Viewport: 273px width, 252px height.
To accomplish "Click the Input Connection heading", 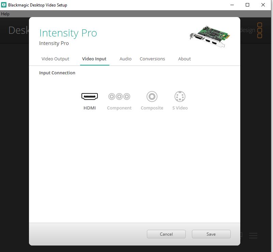I will [57, 73].
